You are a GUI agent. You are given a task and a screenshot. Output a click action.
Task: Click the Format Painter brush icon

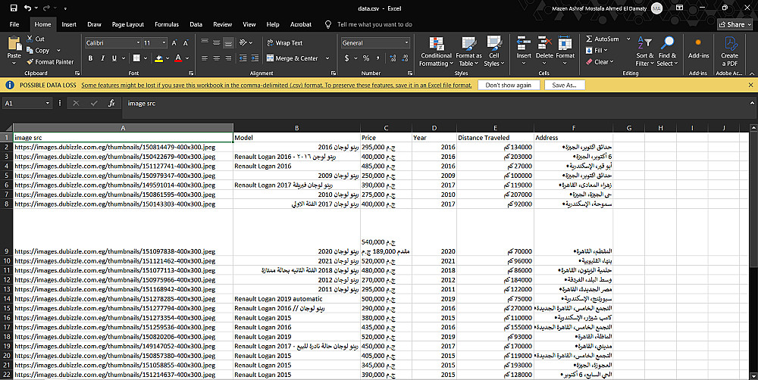[30, 62]
